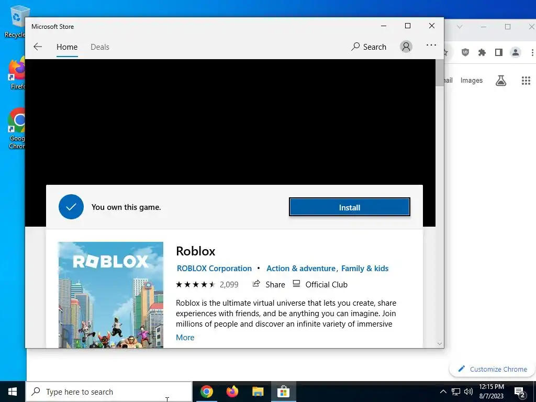Open the Roblox cover art thumbnail

click(x=111, y=295)
